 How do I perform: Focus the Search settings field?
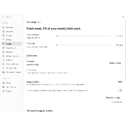pyautogui.click(x=12, y=17)
